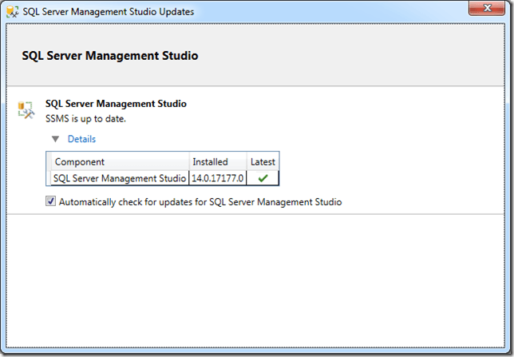Uncheck Automatically check for updates checkbox
514x357 pixels.
[50, 201]
